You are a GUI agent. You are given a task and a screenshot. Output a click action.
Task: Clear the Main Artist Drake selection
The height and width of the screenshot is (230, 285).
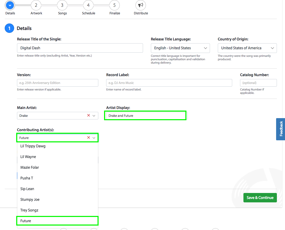[x=89, y=116]
